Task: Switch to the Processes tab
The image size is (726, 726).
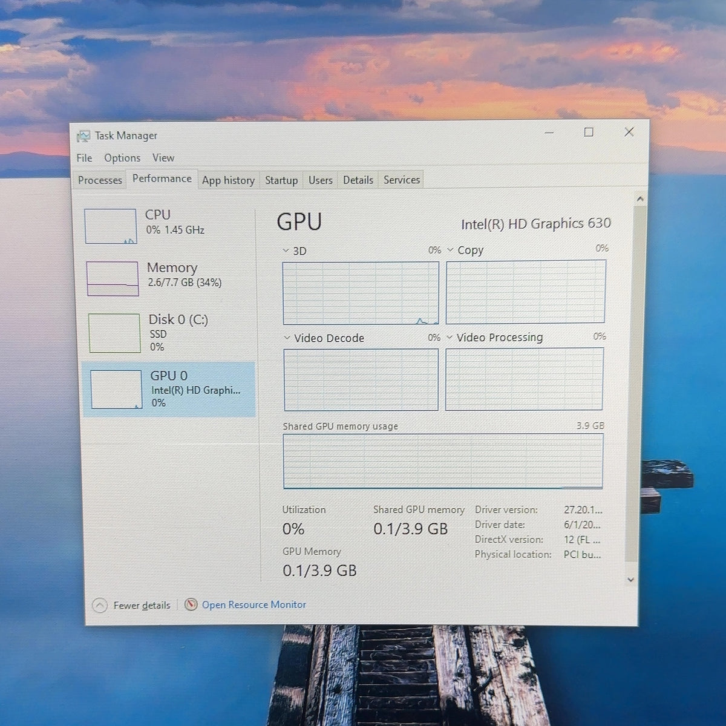Action: point(100,180)
